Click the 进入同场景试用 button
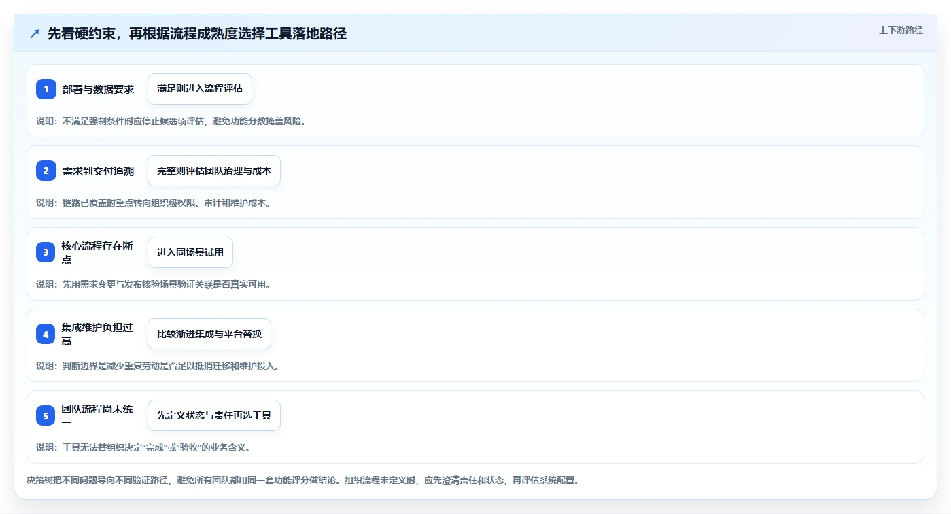 190,252
